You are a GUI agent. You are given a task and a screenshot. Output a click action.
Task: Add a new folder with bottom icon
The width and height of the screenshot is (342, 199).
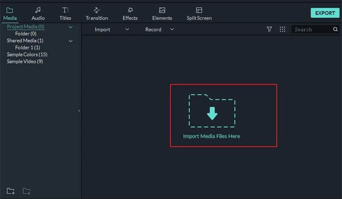(11, 191)
